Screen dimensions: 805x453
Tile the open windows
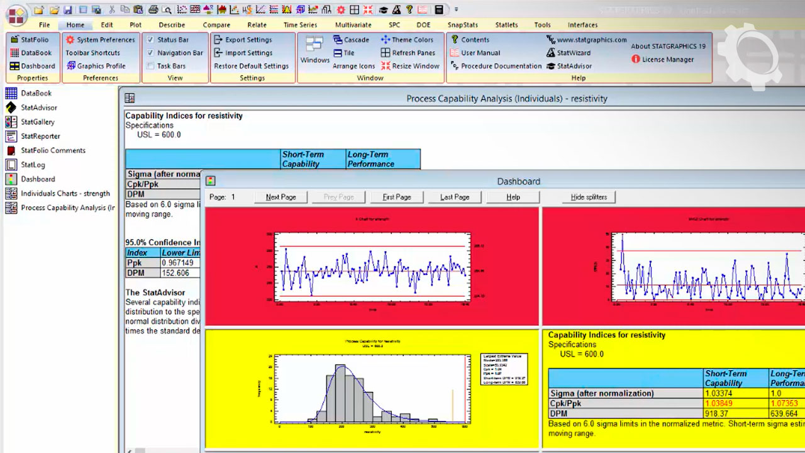click(x=343, y=53)
